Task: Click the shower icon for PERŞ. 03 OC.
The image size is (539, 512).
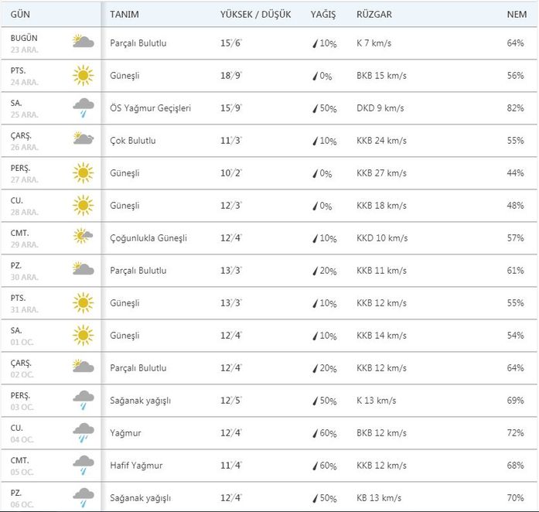Action: click(x=83, y=400)
